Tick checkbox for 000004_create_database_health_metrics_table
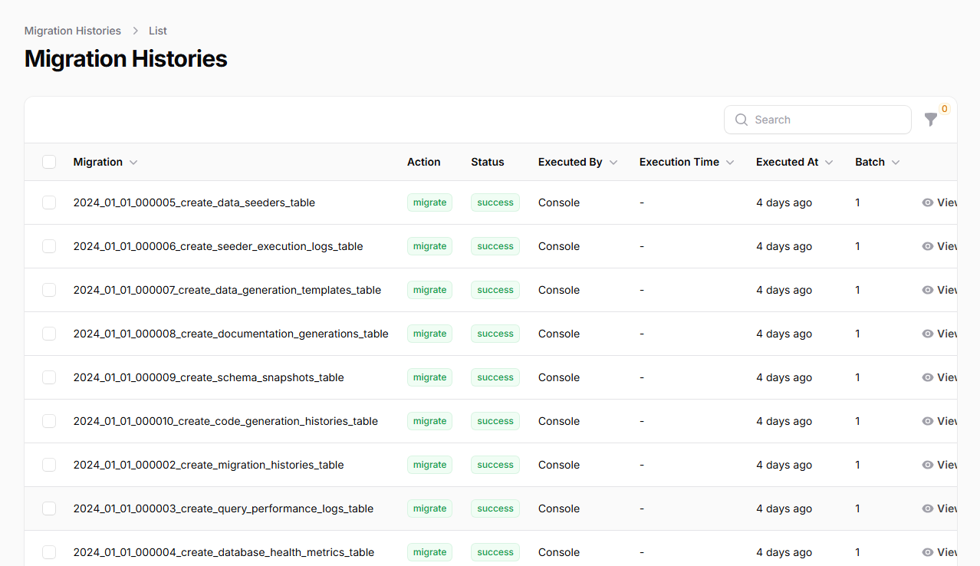The width and height of the screenshot is (980, 566). point(49,552)
